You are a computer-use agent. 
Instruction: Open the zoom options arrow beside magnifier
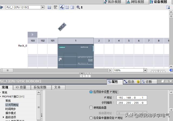coord(82,7)
